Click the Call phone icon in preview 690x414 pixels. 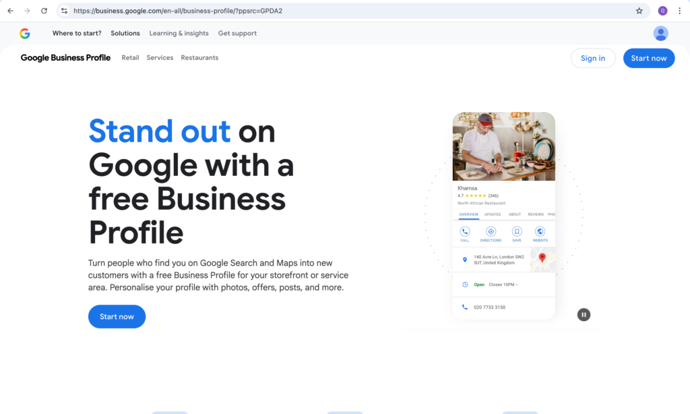[465, 231]
